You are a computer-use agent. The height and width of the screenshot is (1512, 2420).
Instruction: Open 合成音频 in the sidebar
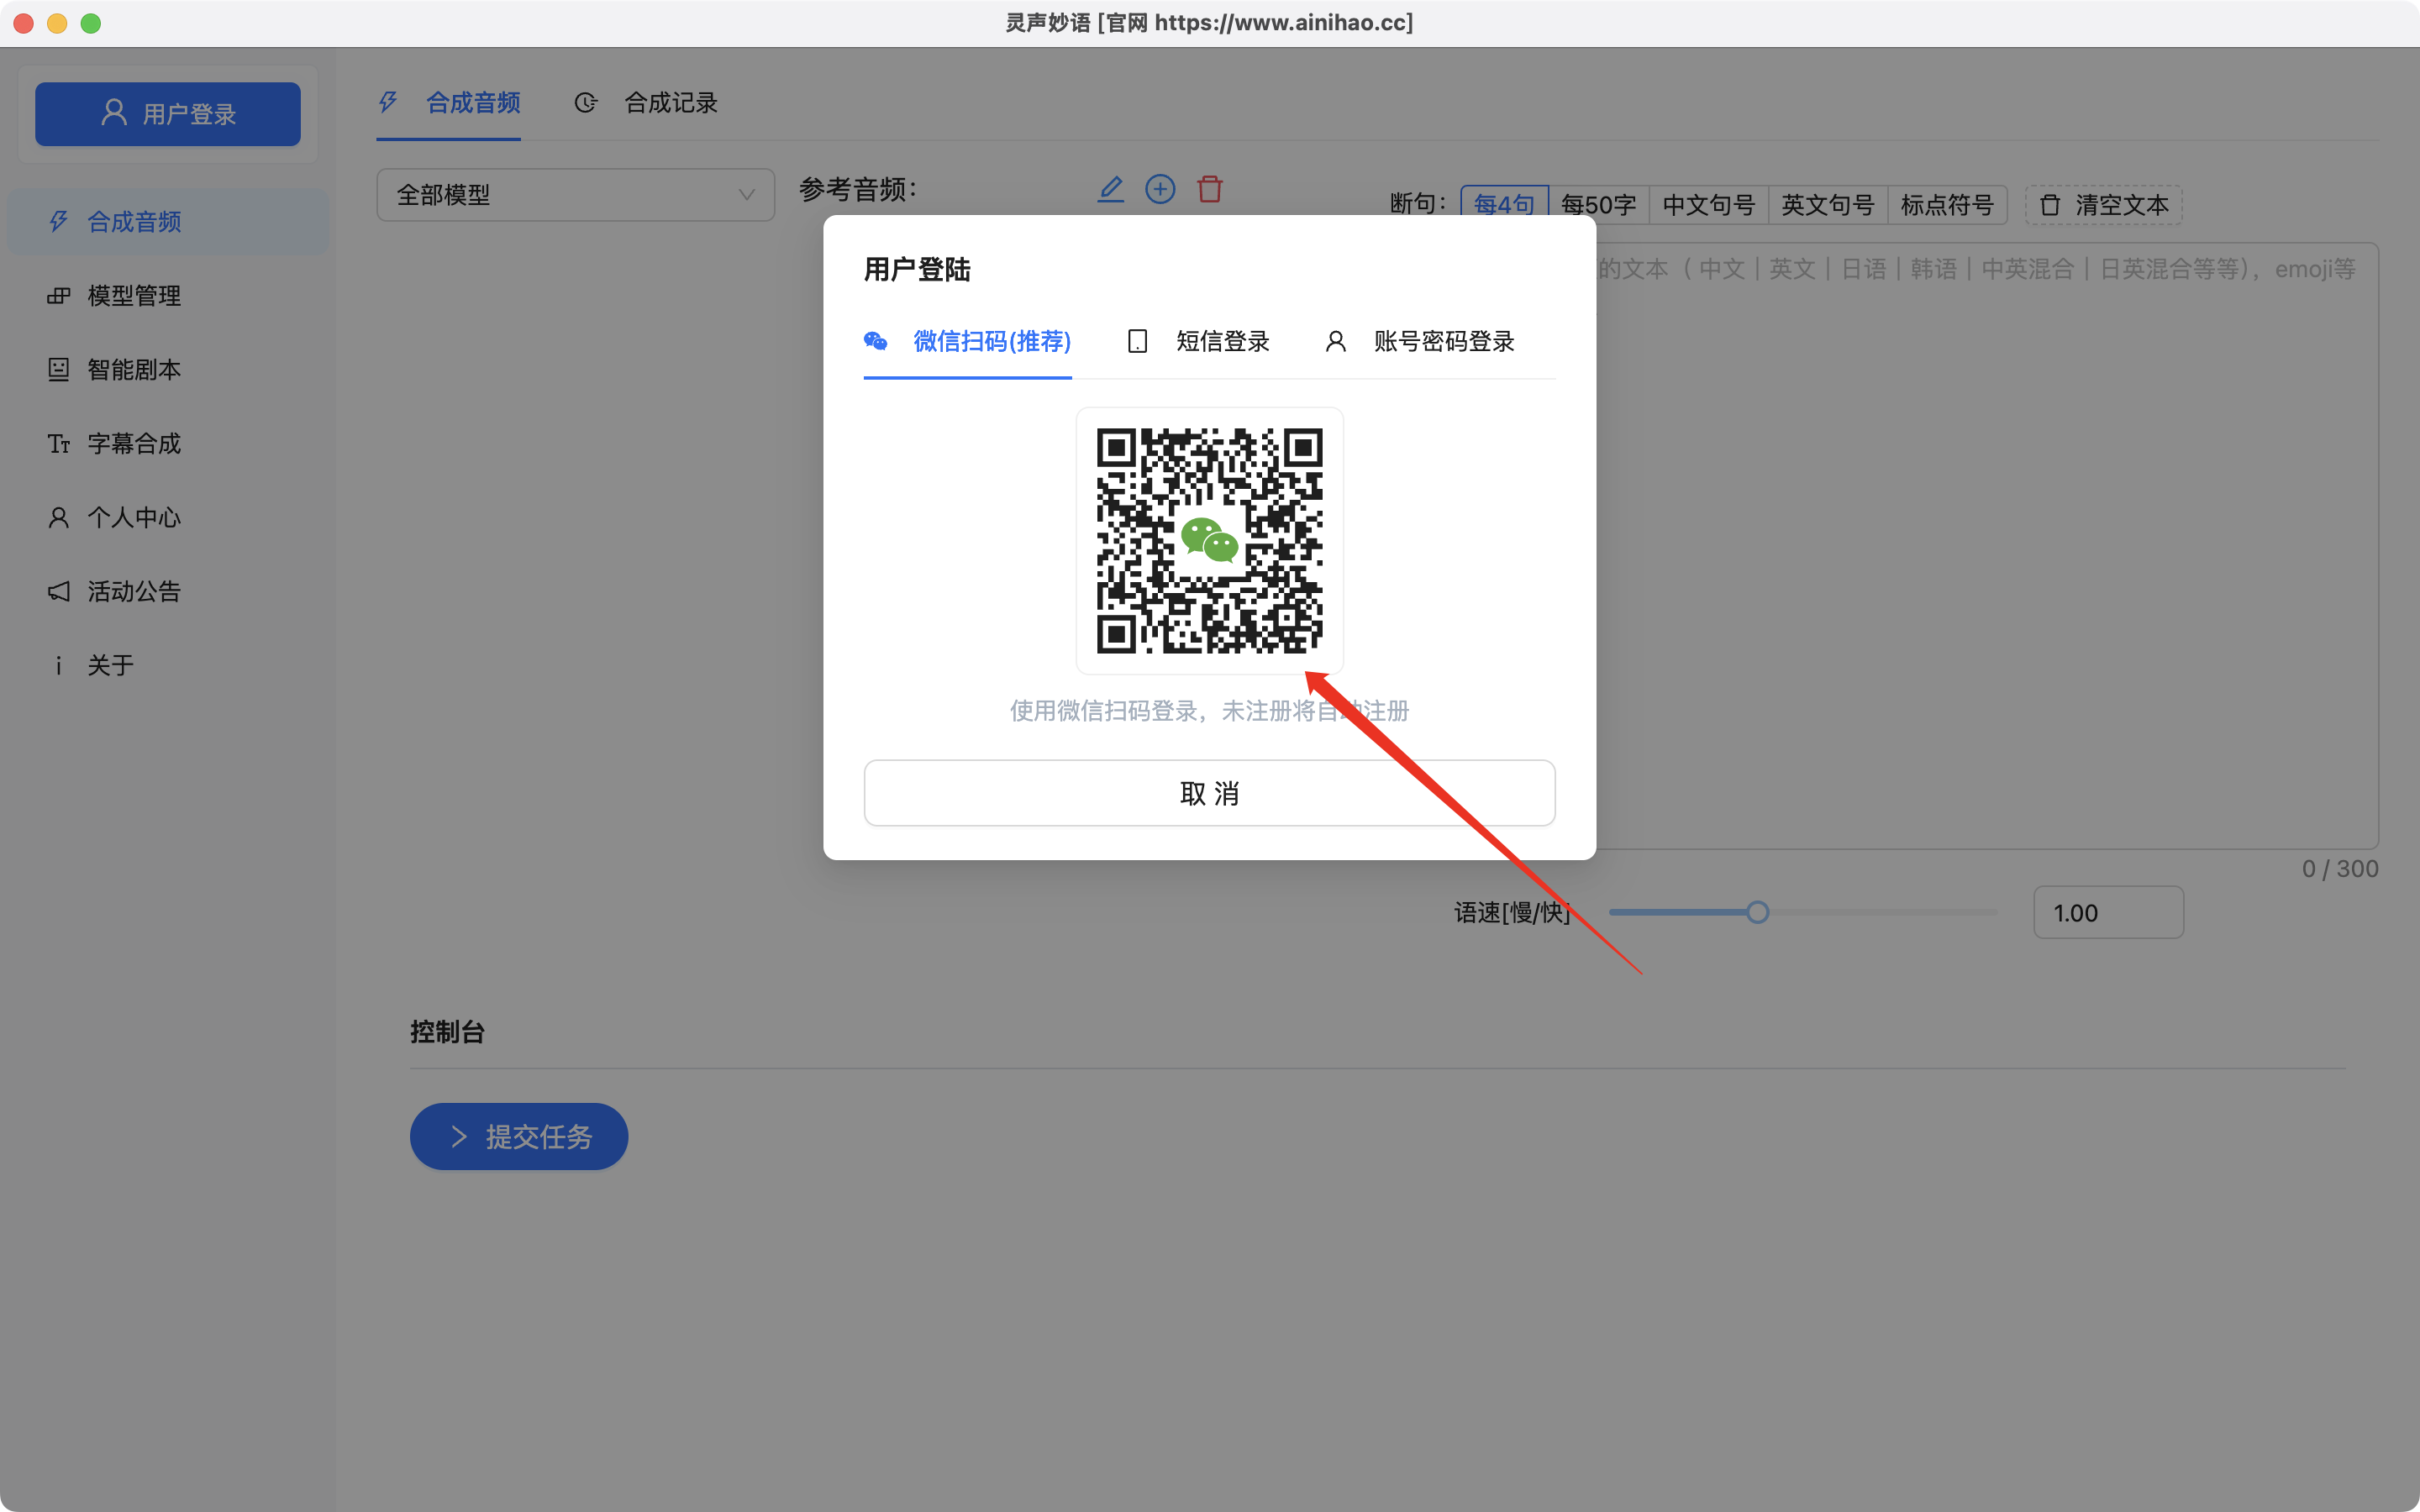168,222
